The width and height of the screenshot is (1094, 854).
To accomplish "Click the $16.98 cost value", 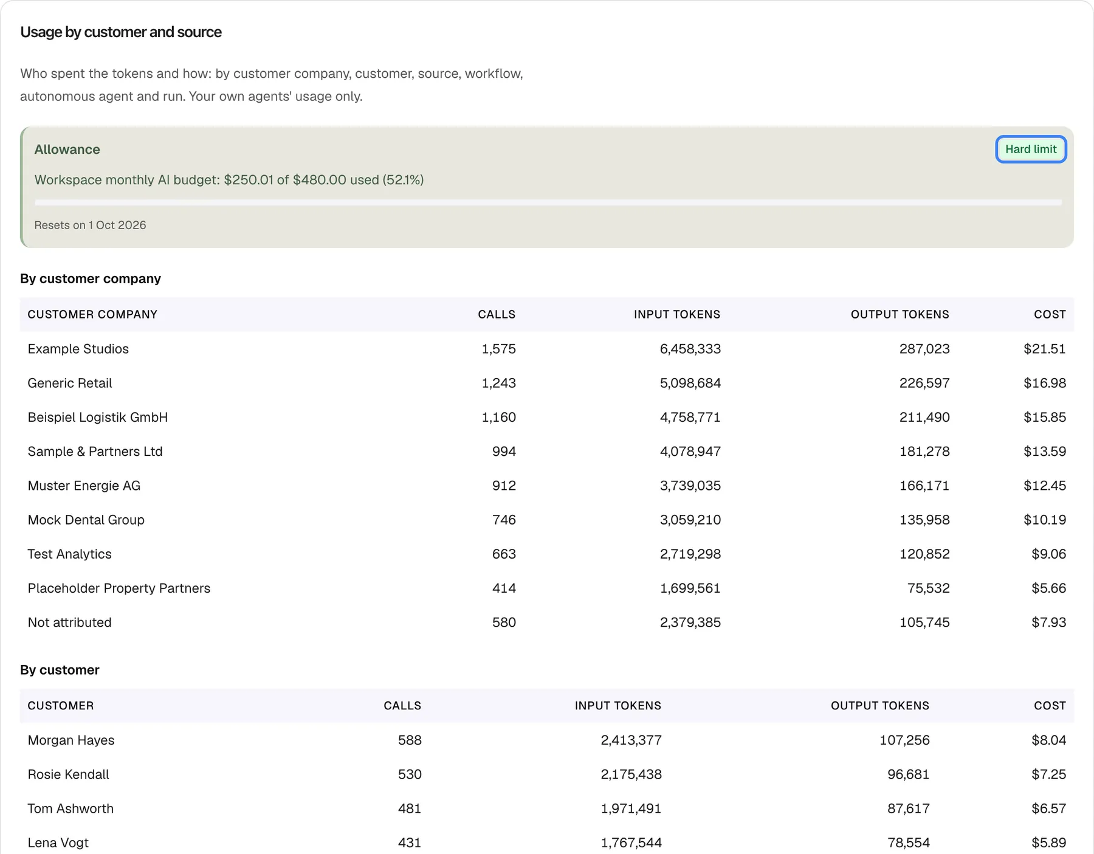I will tap(1045, 383).
